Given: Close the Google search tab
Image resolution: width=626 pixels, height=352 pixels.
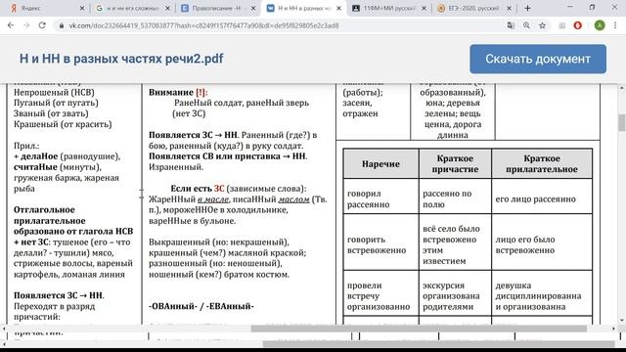Looking at the screenshot, I should 167,8.
